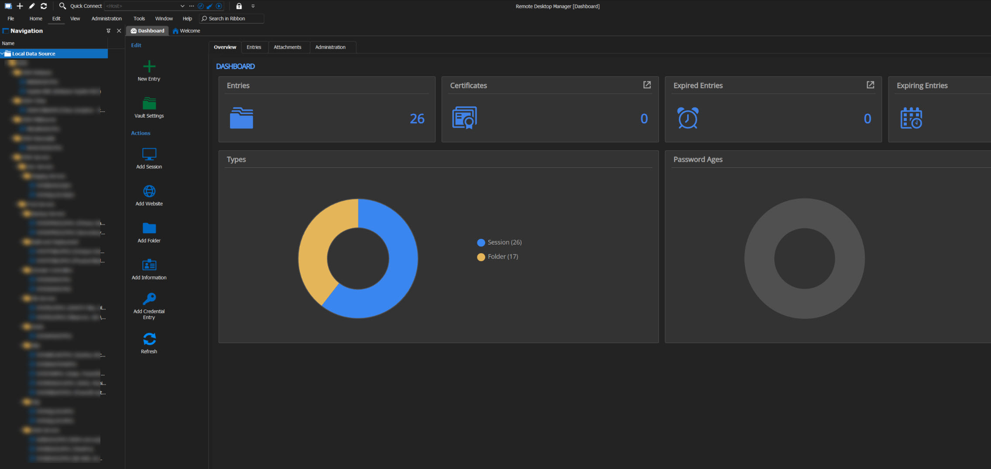This screenshot has height=469, width=991.
Task: Open the Administration menu
Action: pyautogui.click(x=106, y=19)
